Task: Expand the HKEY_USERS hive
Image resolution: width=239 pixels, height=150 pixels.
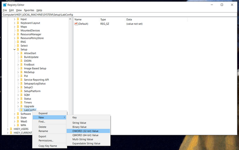Action: (8, 129)
